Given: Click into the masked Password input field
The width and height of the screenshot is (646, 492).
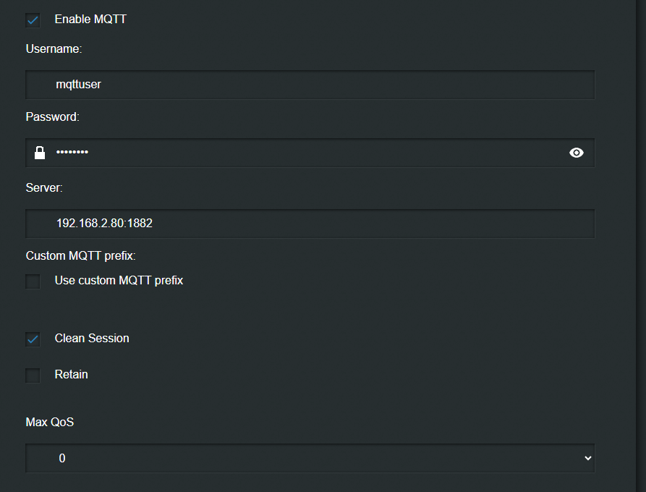Looking at the screenshot, I should tap(310, 153).
